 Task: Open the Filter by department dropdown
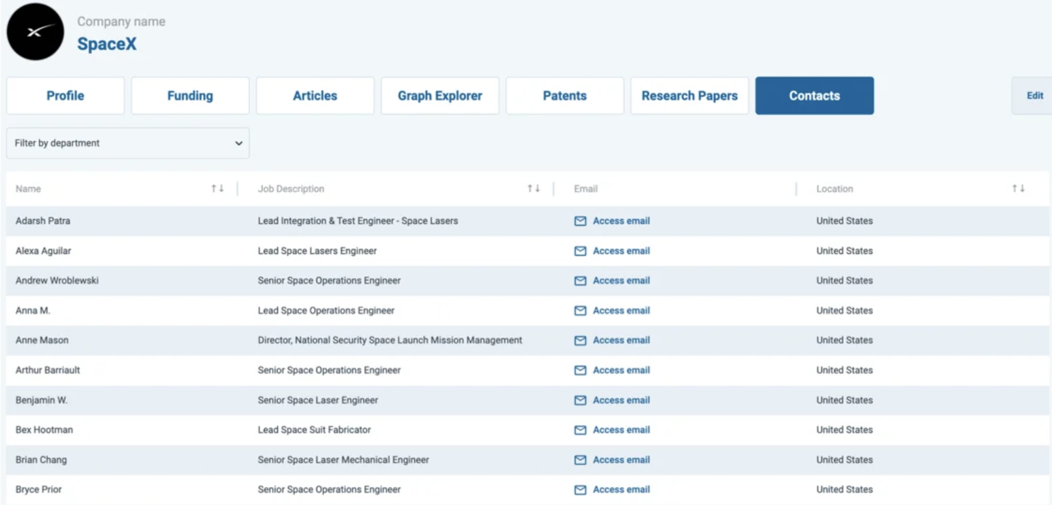coord(128,144)
